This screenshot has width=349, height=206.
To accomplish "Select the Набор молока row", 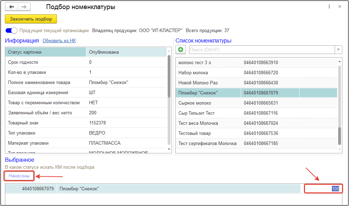I will (x=256, y=73).
